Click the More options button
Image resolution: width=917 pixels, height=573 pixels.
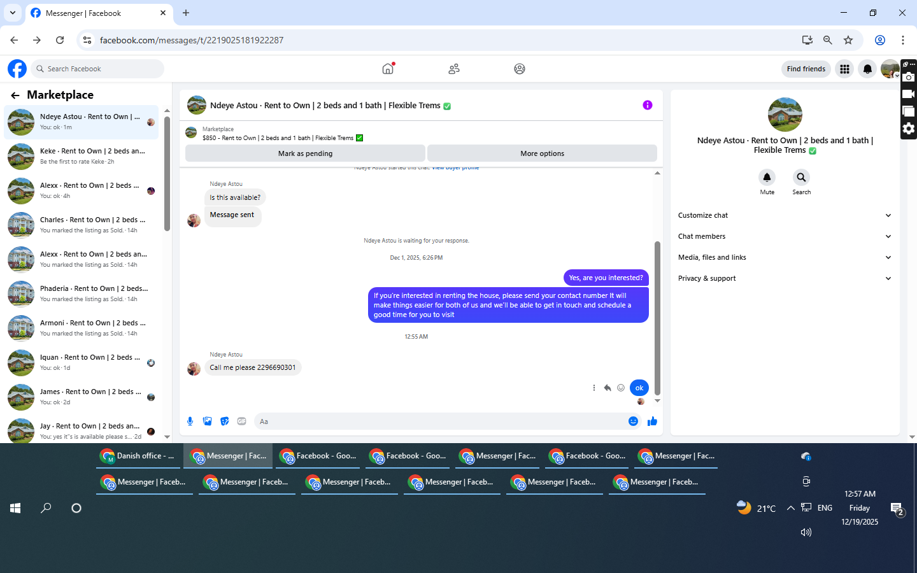coord(542,153)
